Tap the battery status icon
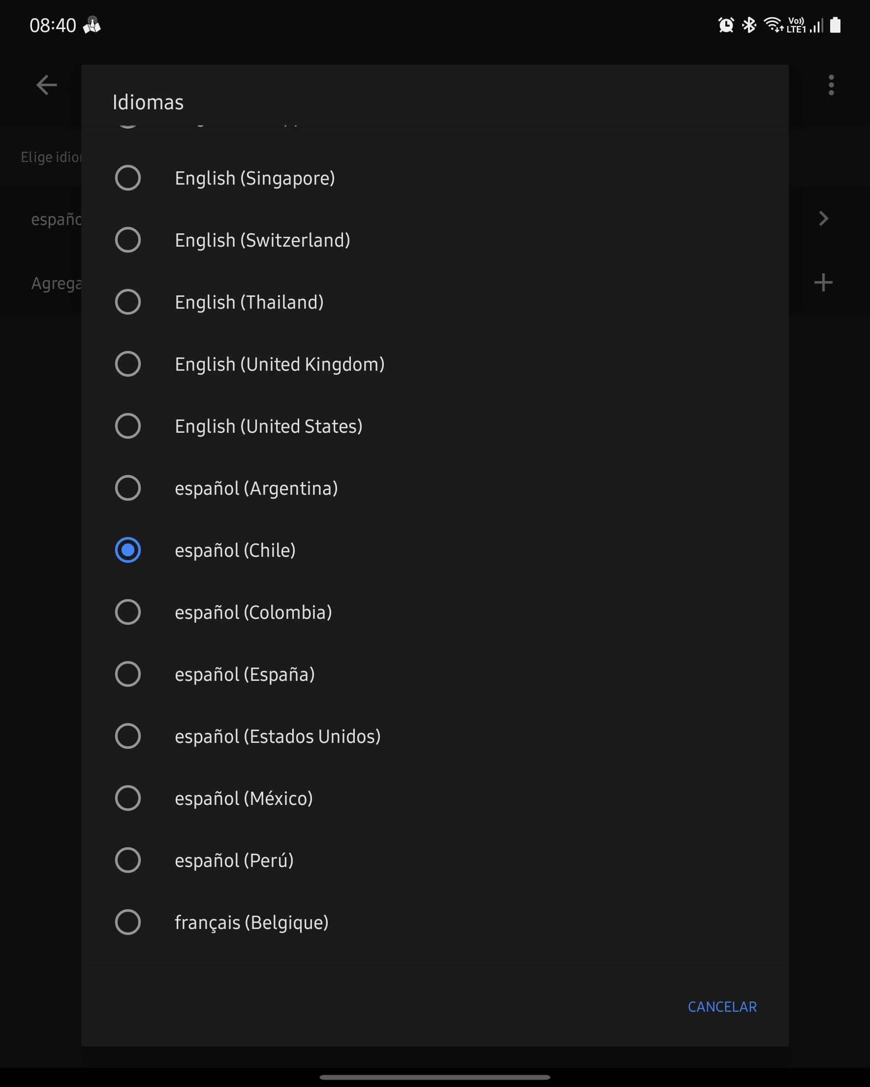870x1087 pixels. 835,25
